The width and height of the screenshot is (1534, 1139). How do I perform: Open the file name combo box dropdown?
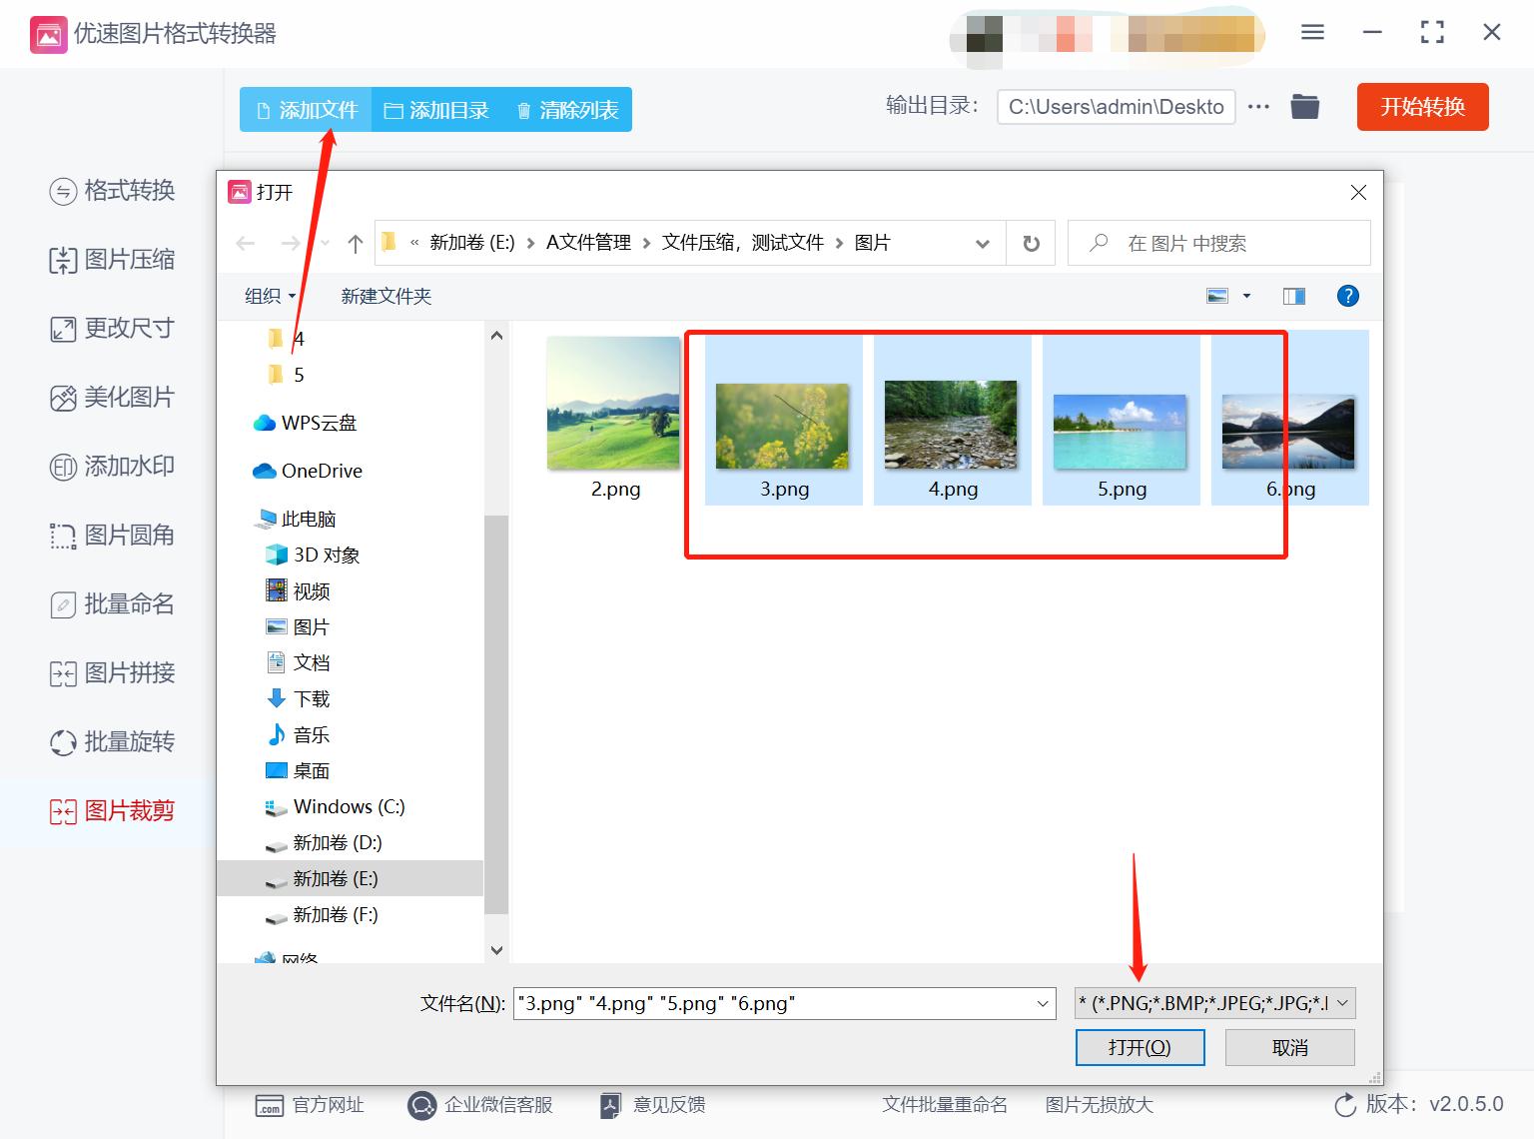pyautogui.click(x=1041, y=1003)
